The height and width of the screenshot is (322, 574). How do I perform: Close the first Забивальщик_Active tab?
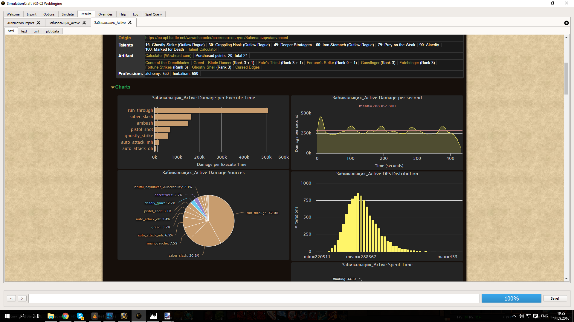click(x=84, y=23)
